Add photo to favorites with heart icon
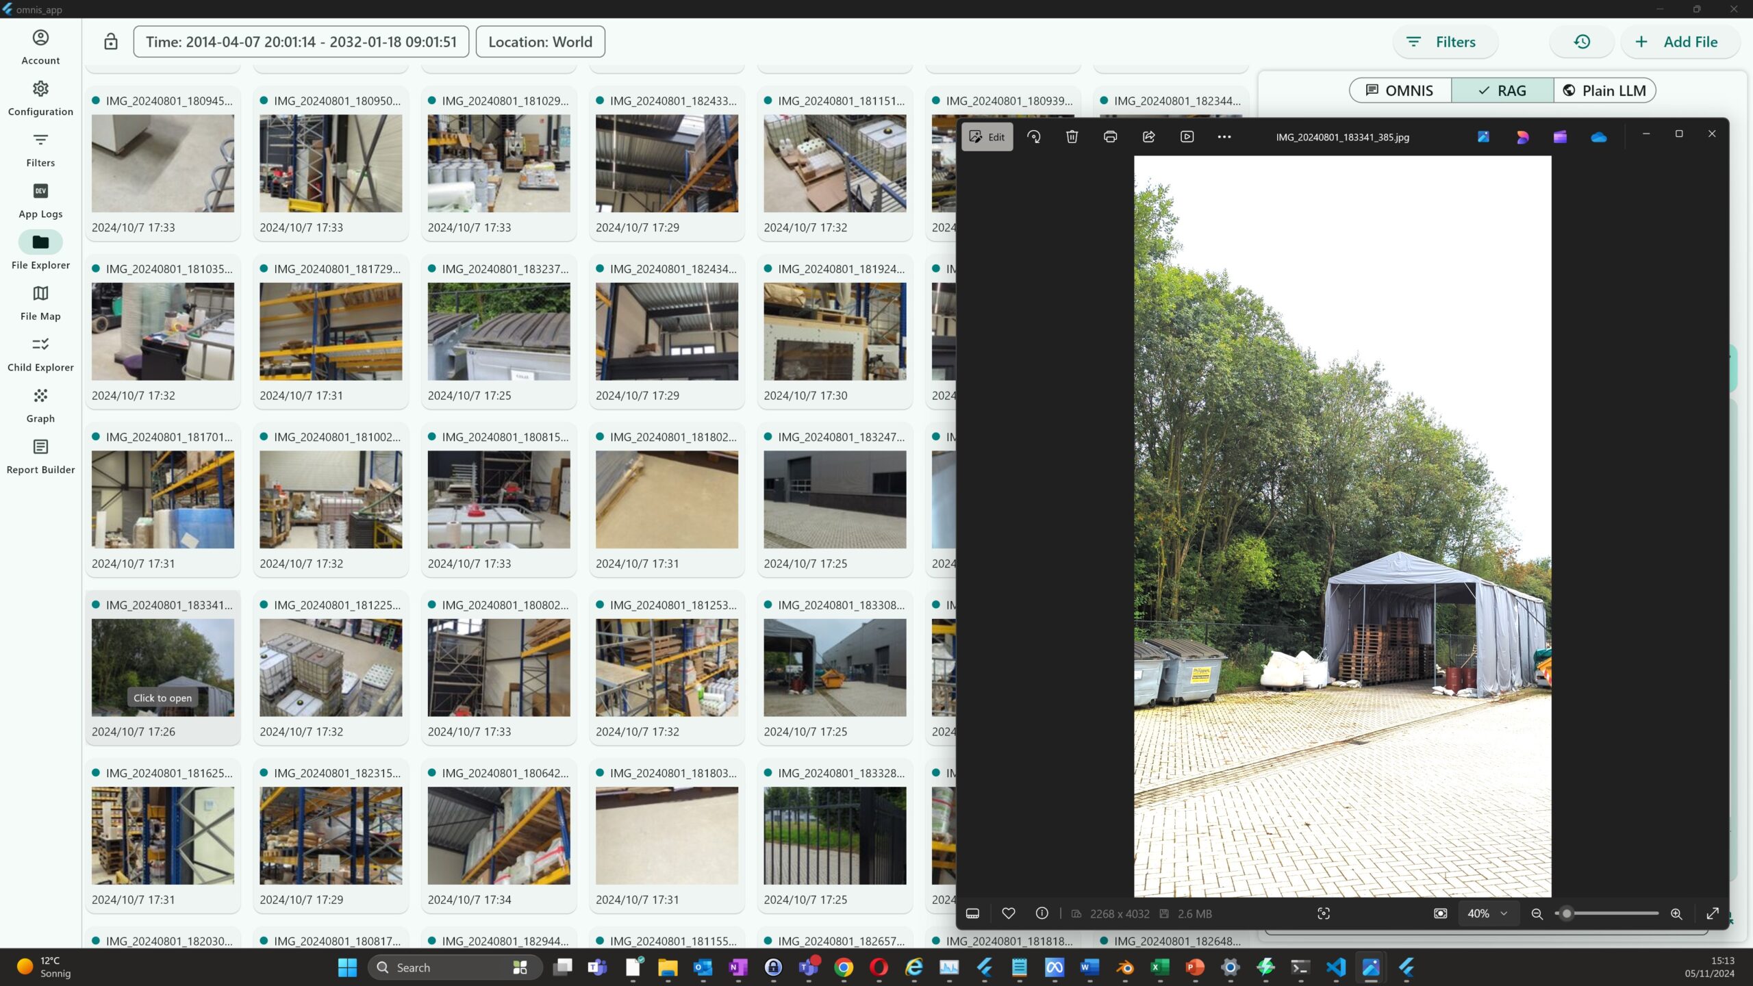Viewport: 1753px width, 986px height. pyautogui.click(x=1009, y=913)
